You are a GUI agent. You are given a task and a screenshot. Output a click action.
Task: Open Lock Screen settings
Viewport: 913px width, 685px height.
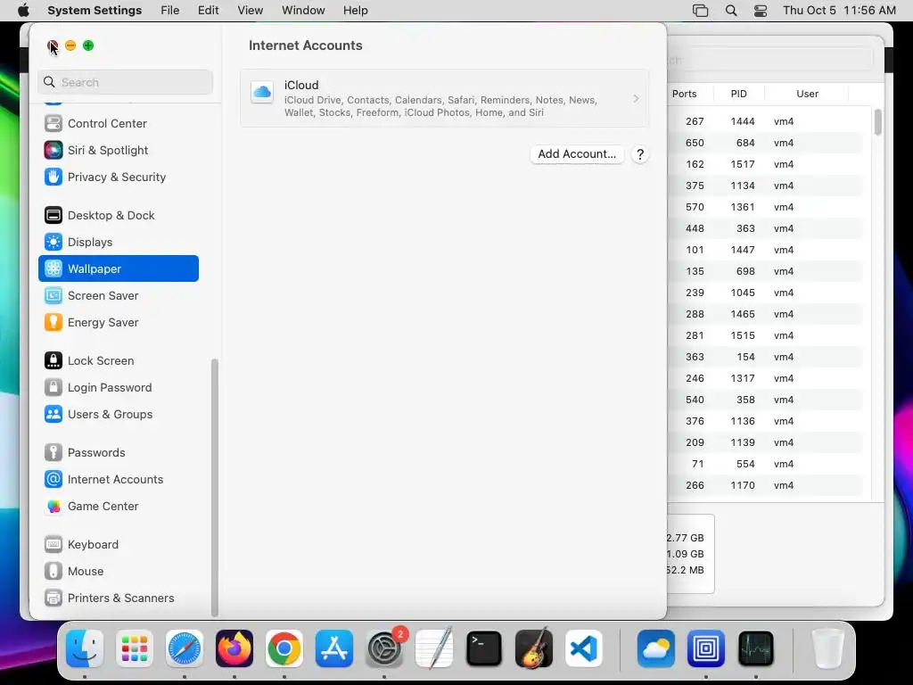tap(119, 361)
